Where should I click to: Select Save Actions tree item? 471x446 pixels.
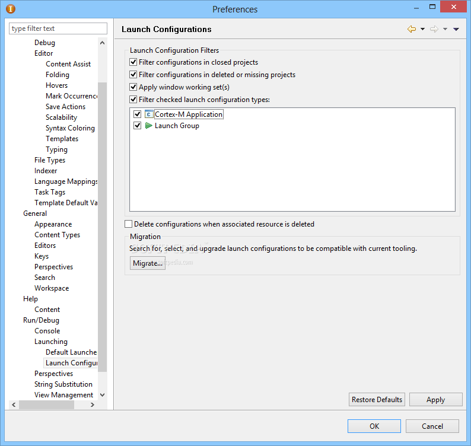click(65, 107)
